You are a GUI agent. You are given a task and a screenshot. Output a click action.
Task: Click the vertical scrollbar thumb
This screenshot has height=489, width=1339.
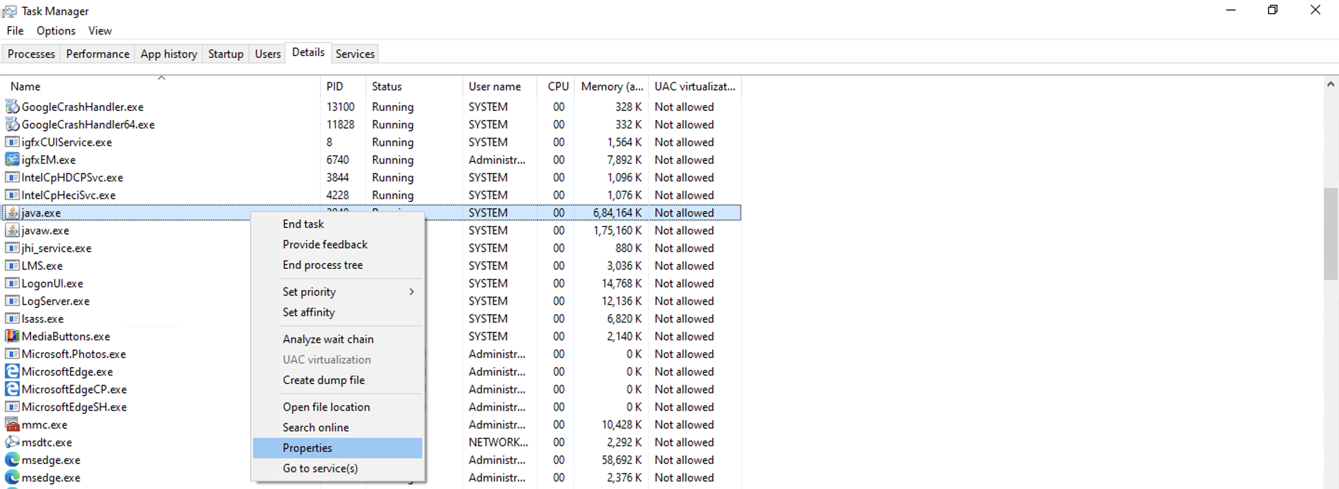coord(1330,234)
